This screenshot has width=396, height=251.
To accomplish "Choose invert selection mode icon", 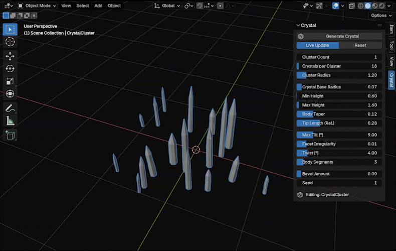I will [x=27, y=16].
